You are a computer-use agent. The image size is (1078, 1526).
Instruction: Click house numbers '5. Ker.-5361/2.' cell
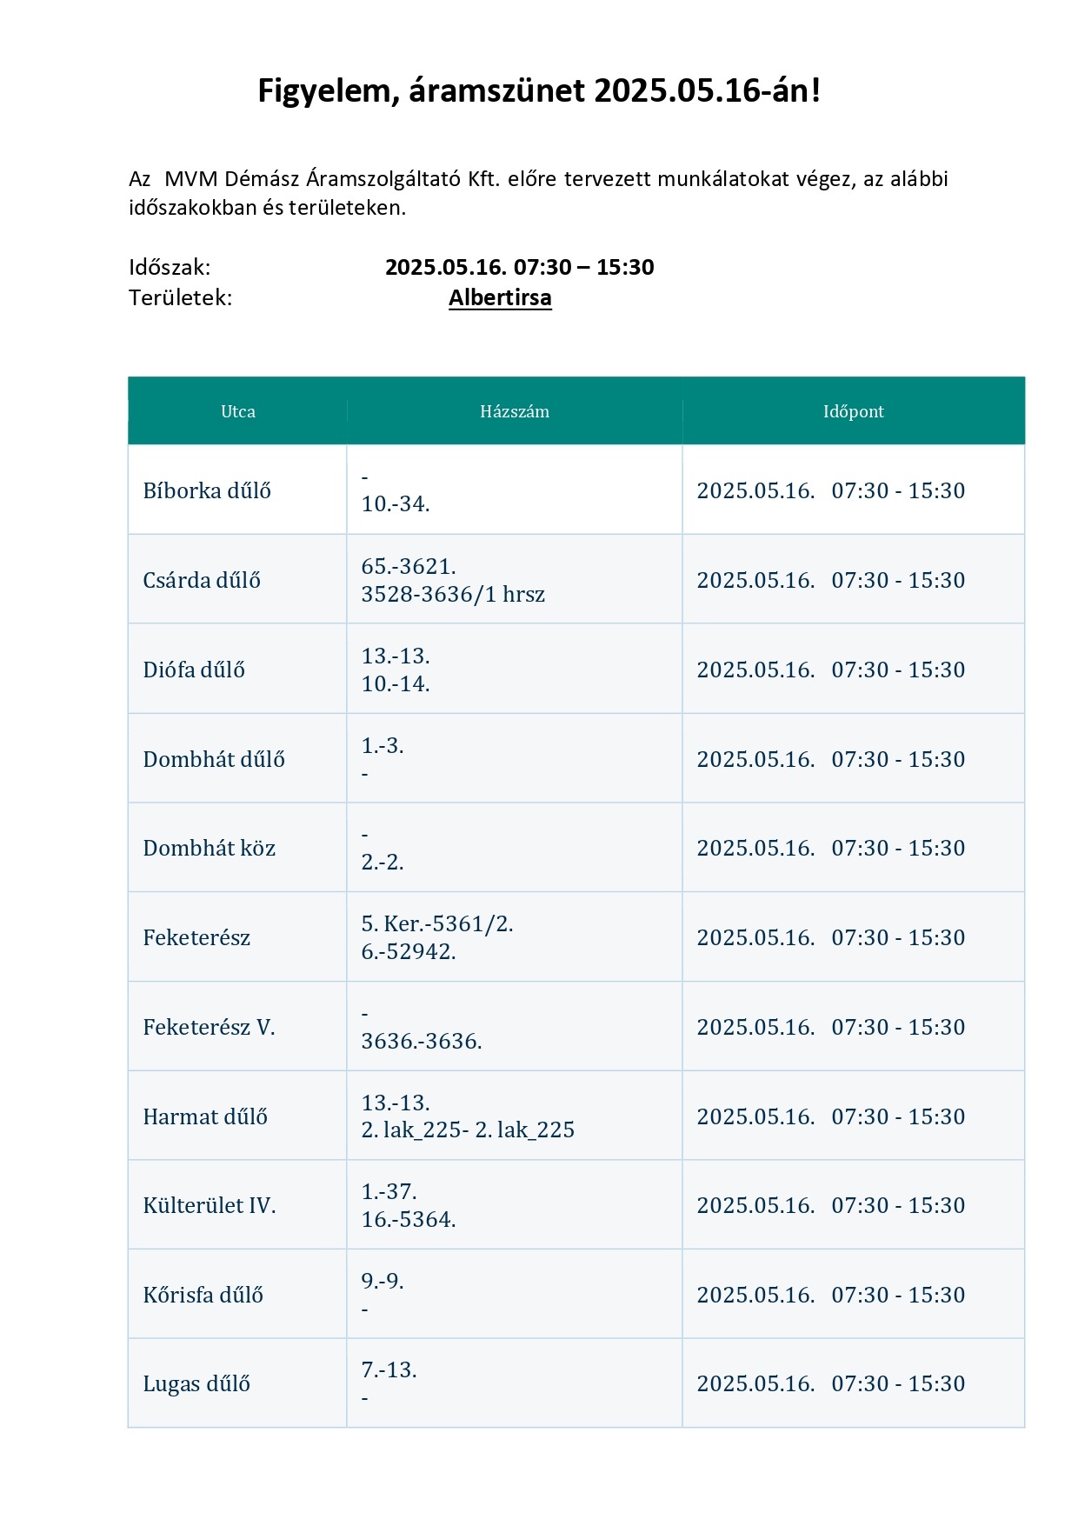click(x=515, y=937)
